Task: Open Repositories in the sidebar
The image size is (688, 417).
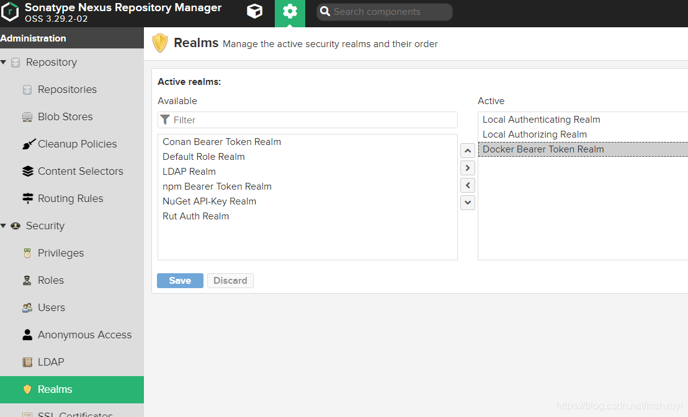Action: (x=67, y=89)
